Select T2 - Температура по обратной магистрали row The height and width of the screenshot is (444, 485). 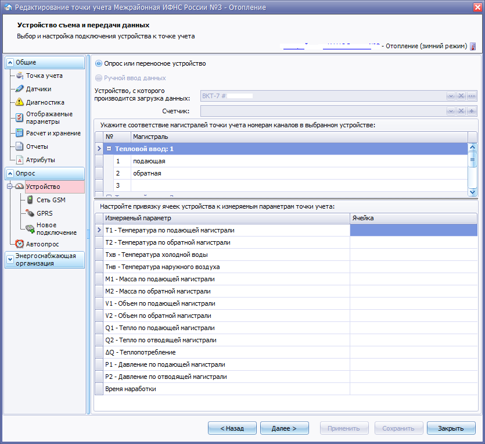286,242
